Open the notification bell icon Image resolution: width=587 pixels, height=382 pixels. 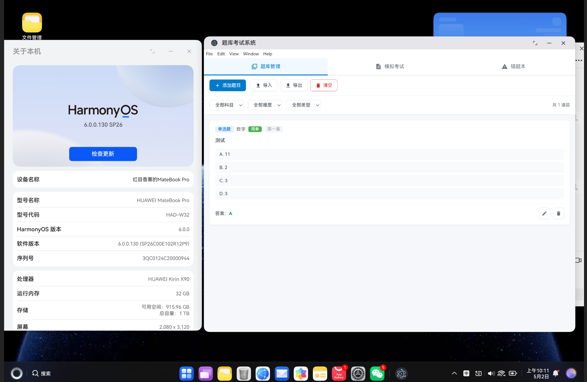[x=556, y=373]
